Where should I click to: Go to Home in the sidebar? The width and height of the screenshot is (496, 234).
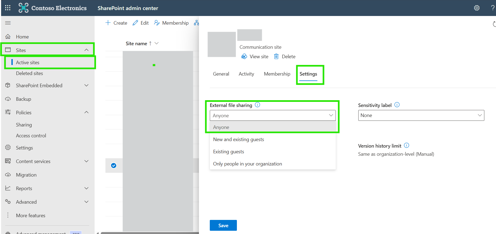coord(22,37)
